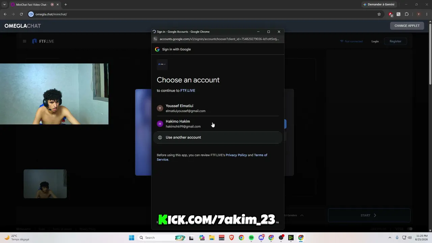Open the Chrome tab search dropdown
Viewport: 432px width, 243px height.
click(x=4, y=4)
